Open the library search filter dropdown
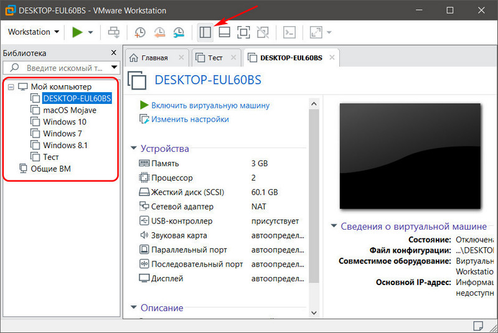The width and height of the screenshot is (498, 333). click(114, 68)
